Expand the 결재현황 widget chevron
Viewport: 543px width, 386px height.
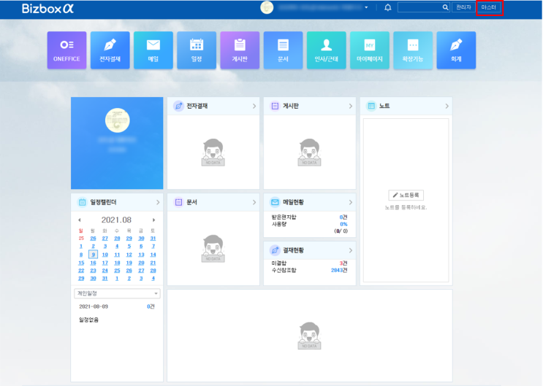click(351, 250)
